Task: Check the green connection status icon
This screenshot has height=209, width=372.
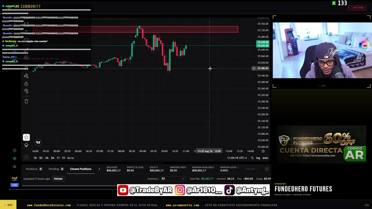Action: click(15, 158)
